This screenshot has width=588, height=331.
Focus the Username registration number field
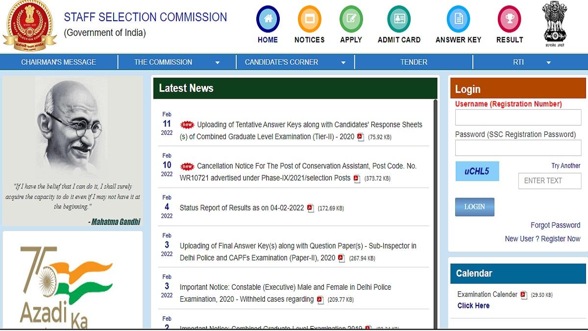[x=518, y=118]
